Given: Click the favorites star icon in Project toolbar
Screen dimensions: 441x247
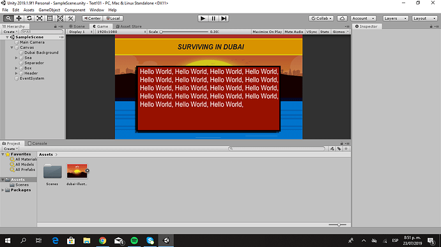Looking at the screenshot, I should pos(346,149).
